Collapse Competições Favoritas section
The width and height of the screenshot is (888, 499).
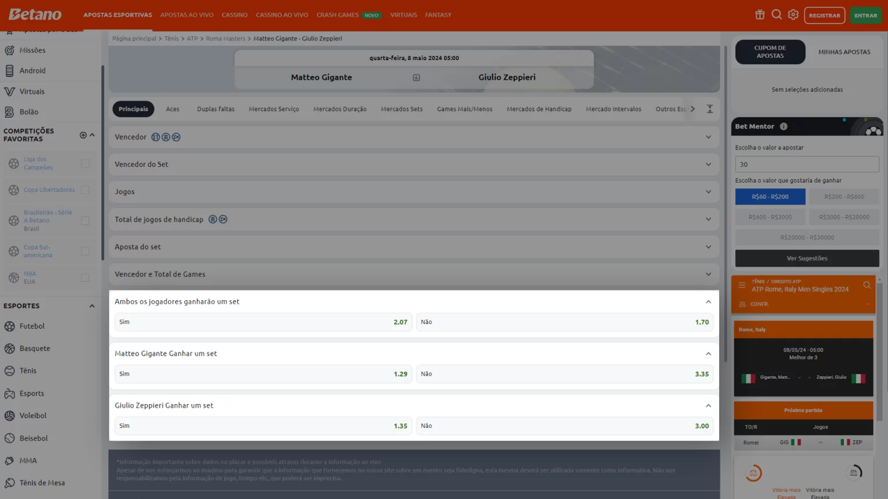[x=92, y=135]
